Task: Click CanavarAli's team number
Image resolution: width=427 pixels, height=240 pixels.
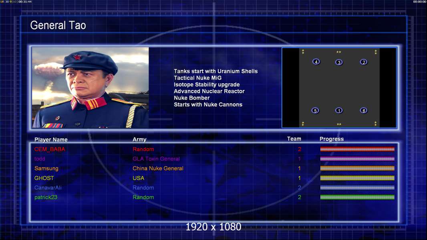Action: pos(300,188)
